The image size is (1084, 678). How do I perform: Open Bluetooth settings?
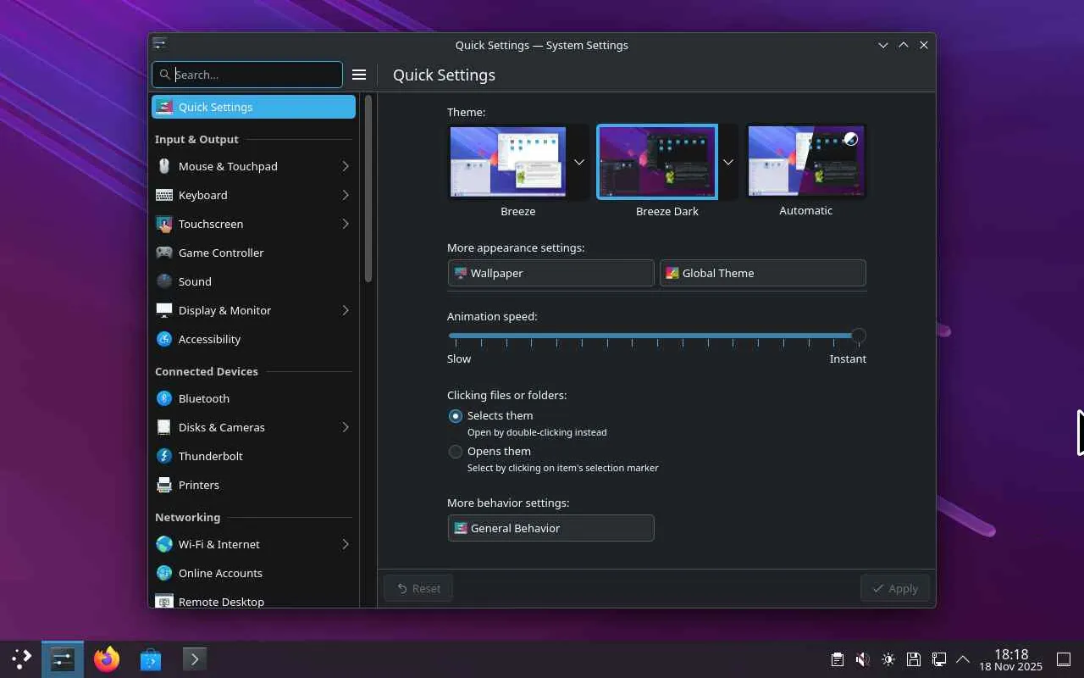pyautogui.click(x=253, y=398)
